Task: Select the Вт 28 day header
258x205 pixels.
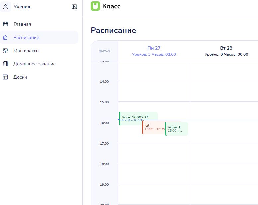Action: 226,51
